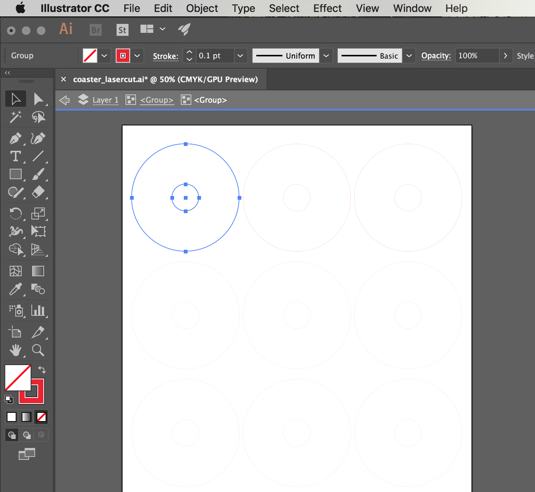
Task: Select the Rotate tool
Action: click(16, 214)
